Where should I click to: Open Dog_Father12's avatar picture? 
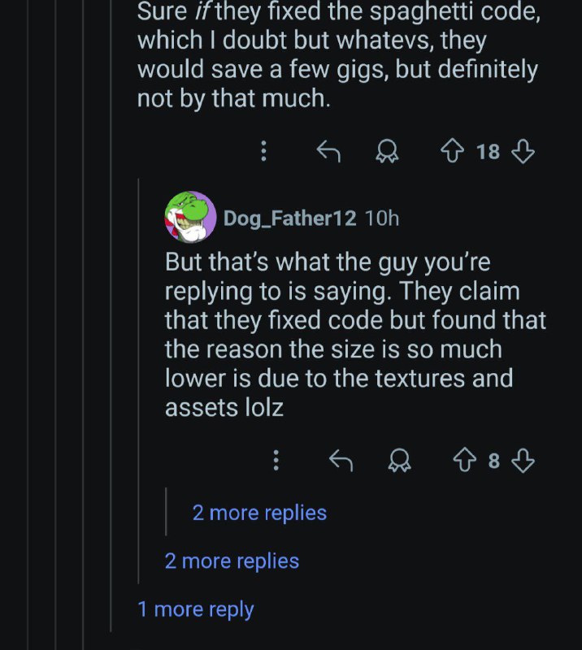pyautogui.click(x=190, y=217)
